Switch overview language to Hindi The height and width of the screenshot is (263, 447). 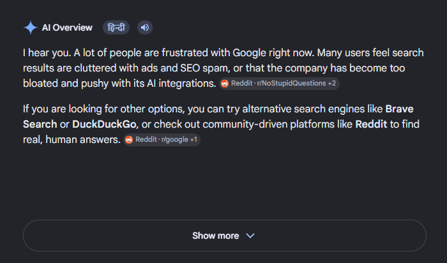116,27
